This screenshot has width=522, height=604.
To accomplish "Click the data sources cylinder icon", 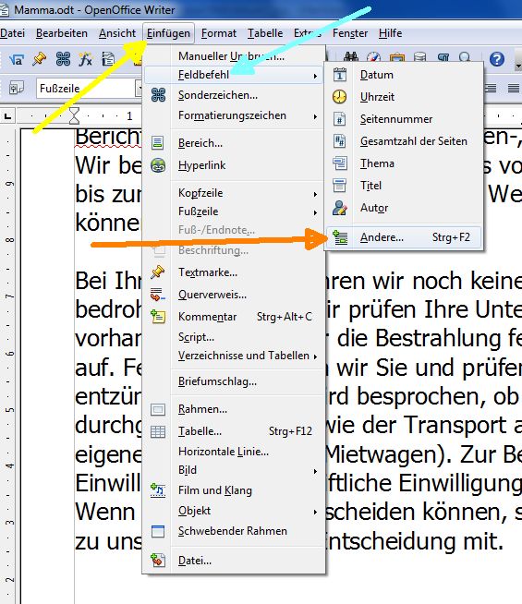I will [x=419, y=57].
